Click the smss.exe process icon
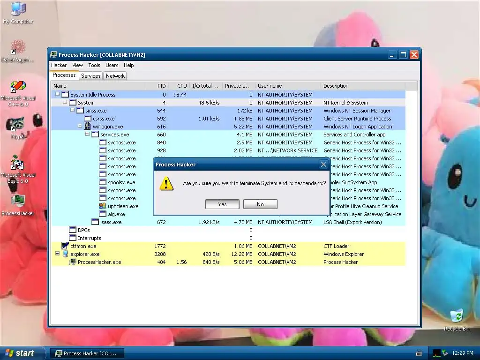 tap(80, 110)
